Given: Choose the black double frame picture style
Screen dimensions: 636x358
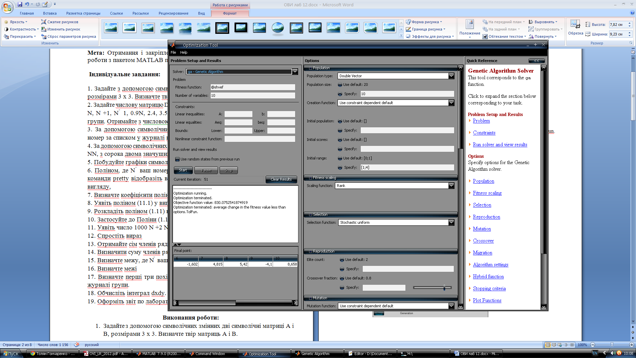Looking at the screenshot, I should (x=222, y=28).
